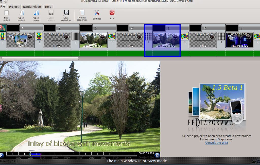Viewport: 260px width, 165px height.
Task: Click the greyed Save project icon
Action: pyautogui.click(x=51, y=16)
